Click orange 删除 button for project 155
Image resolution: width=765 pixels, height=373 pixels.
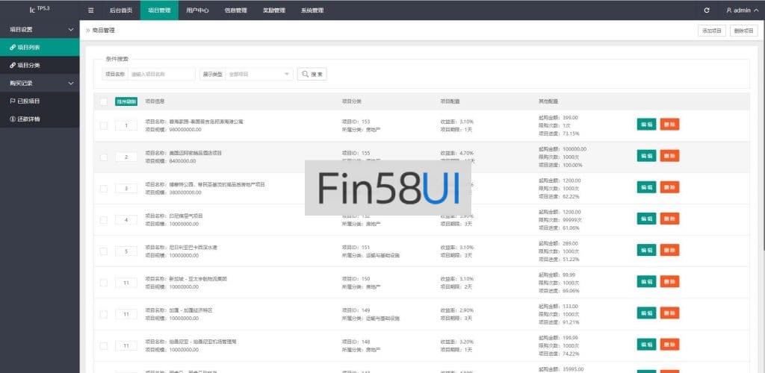(x=669, y=156)
